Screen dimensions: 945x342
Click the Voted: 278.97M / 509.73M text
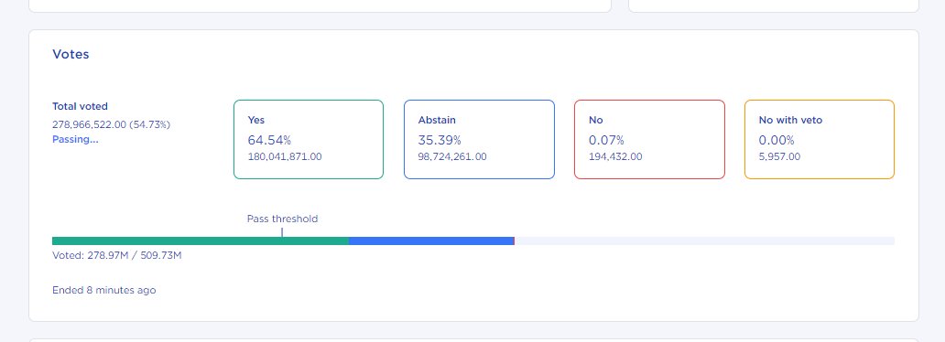(x=117, y=255)
